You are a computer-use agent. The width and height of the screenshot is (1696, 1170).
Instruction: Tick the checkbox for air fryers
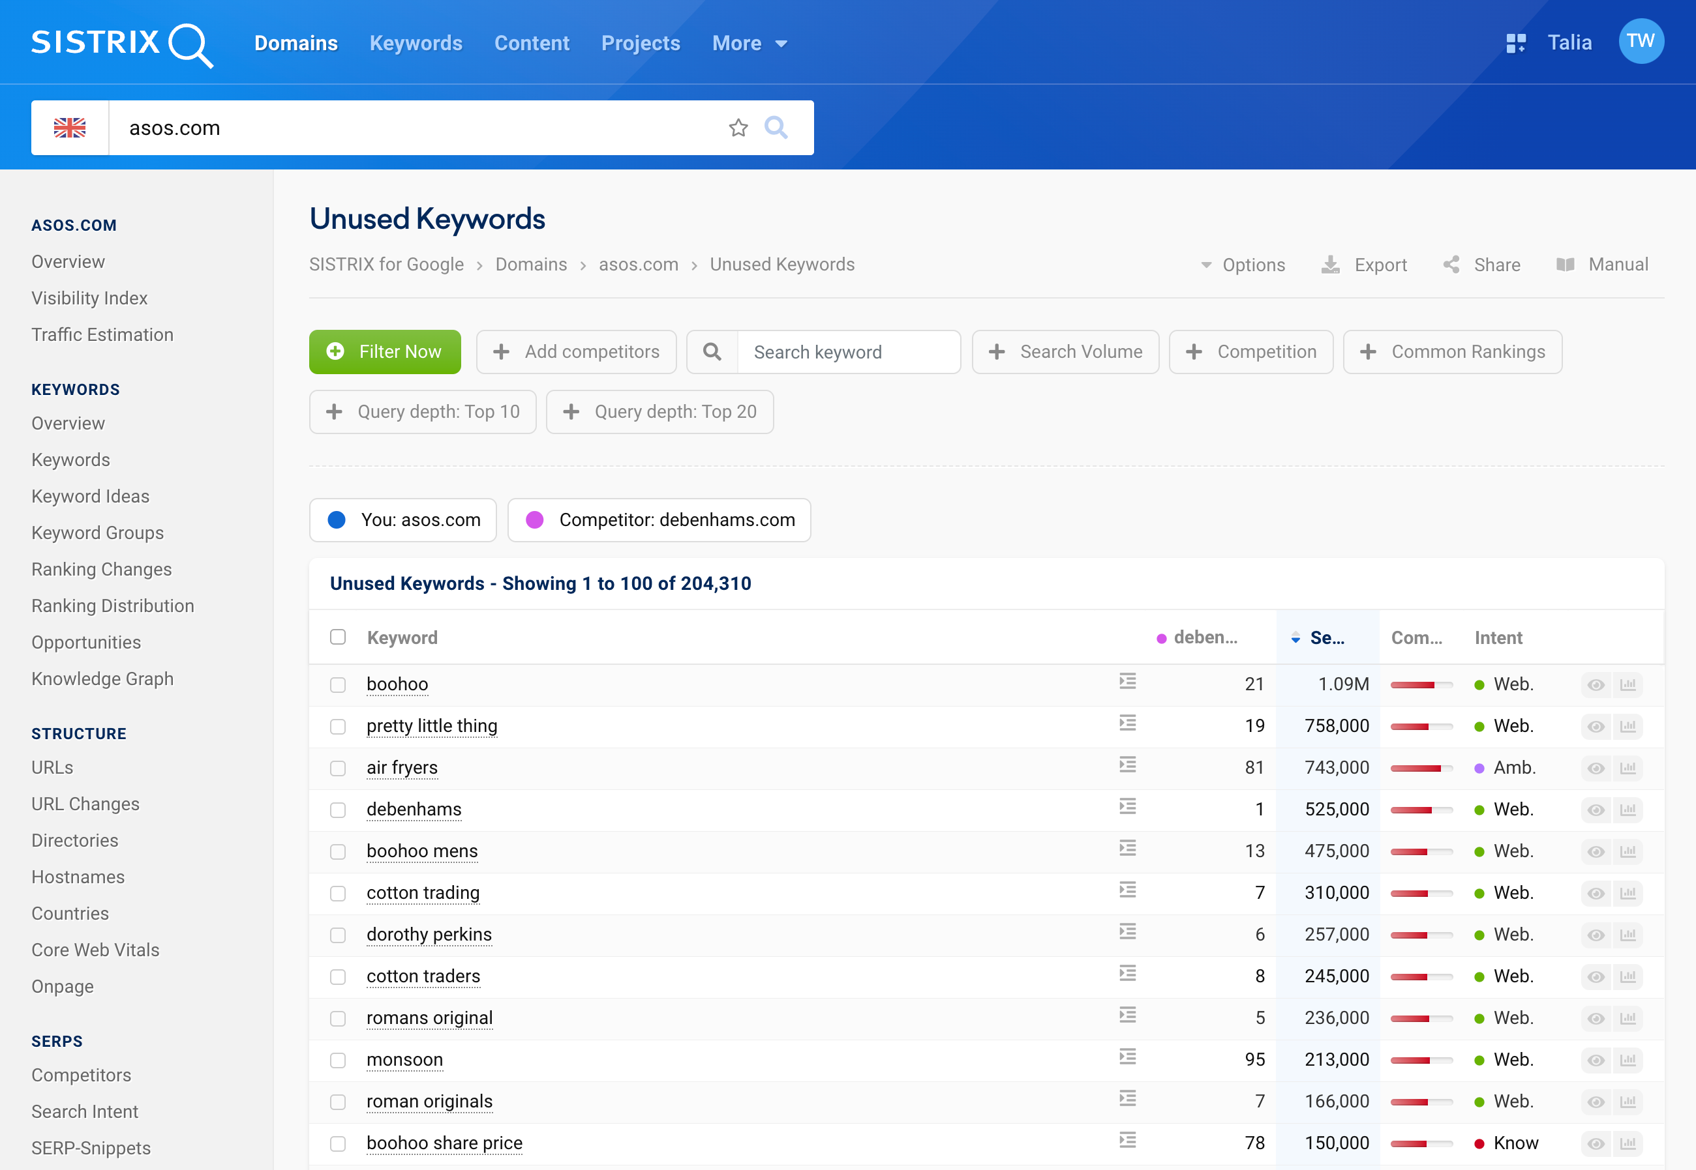pyautogui.click(x=337, y=769)
